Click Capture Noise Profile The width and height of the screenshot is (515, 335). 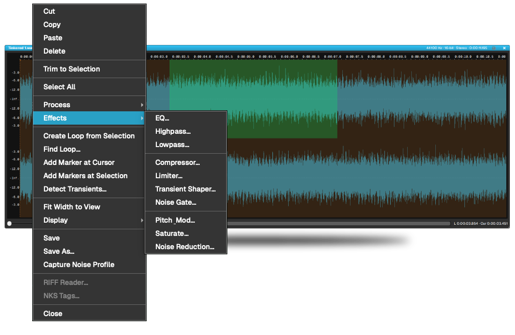pyautogui.click(x=89, y=265)
